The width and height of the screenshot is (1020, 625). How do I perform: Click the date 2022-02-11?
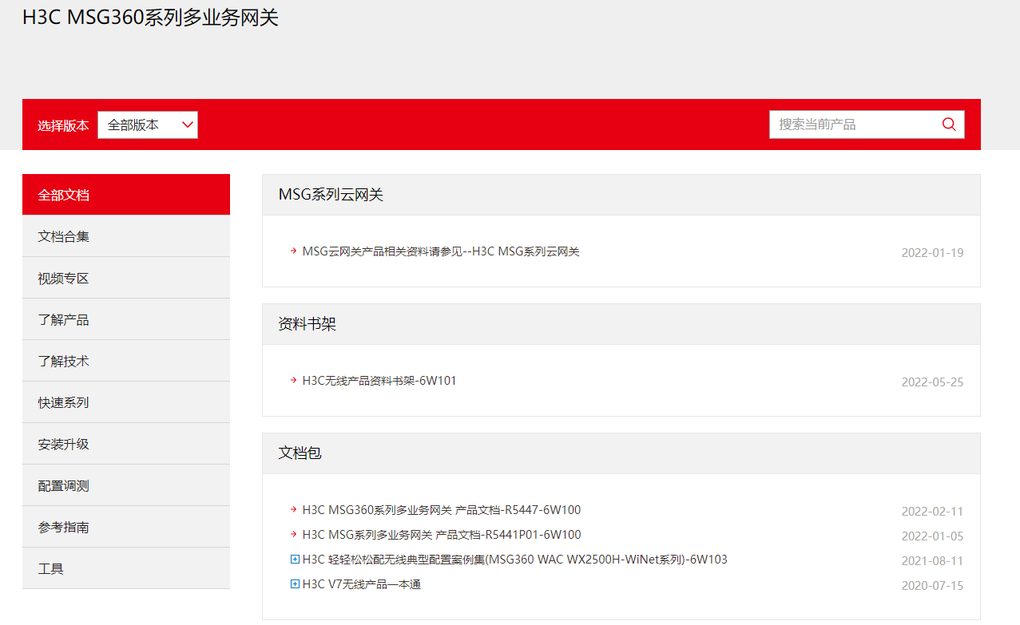coord(932,512)
